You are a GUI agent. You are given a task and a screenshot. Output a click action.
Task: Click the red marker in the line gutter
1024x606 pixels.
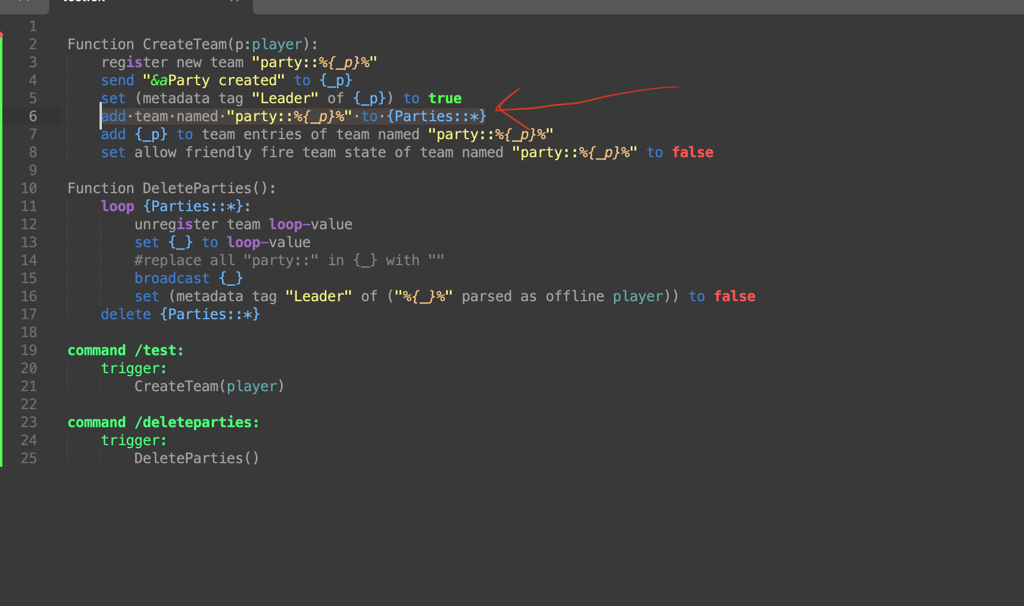pyautogui.click(x=2, y=35)
